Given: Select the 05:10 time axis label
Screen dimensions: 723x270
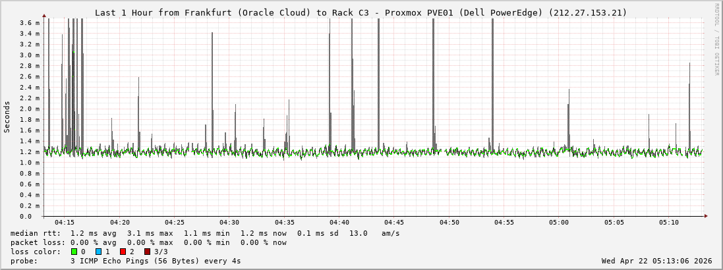Looking at the screenshot, I should (x=668, y=223).
